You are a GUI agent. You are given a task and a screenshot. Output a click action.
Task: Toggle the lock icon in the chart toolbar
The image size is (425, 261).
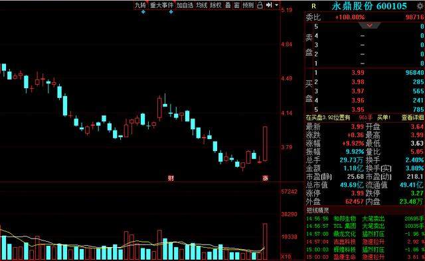(260, 5)
